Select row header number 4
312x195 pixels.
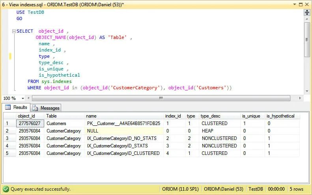point(10,146)
